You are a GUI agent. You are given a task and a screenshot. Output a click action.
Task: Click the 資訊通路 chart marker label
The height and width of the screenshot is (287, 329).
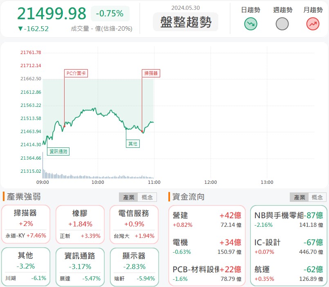(58, 151)
